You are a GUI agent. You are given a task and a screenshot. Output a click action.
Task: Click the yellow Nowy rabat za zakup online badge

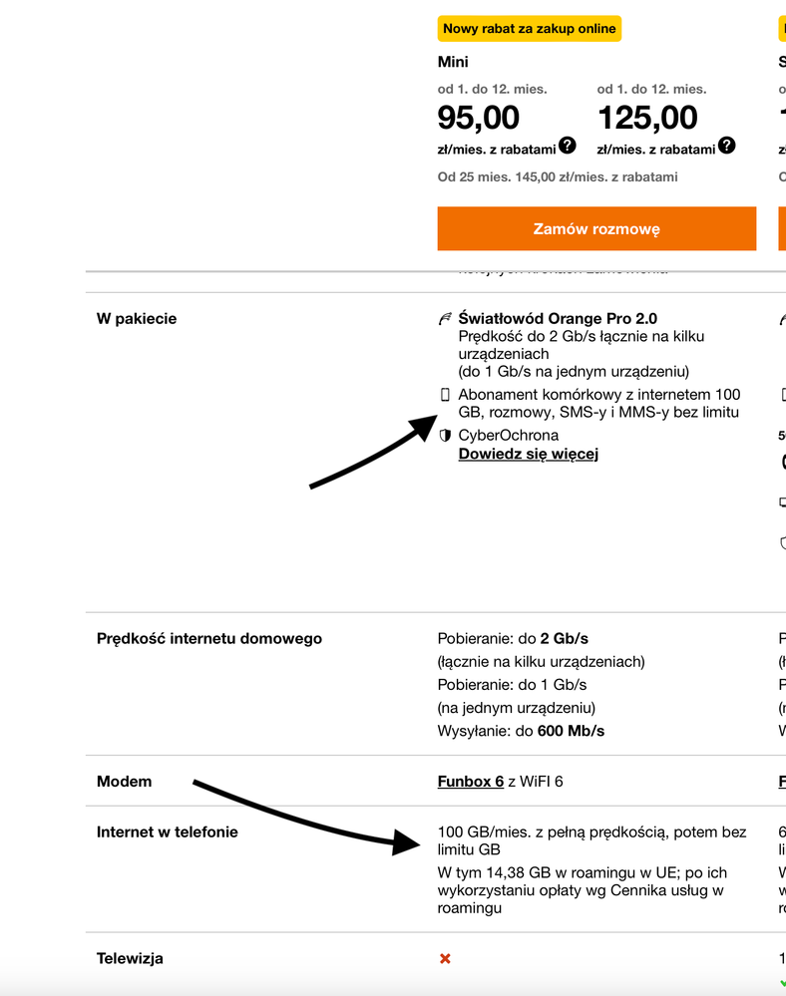click(x=529, y=28)
